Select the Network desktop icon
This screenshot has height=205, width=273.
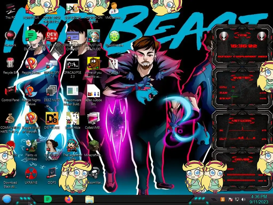point(10,39)
